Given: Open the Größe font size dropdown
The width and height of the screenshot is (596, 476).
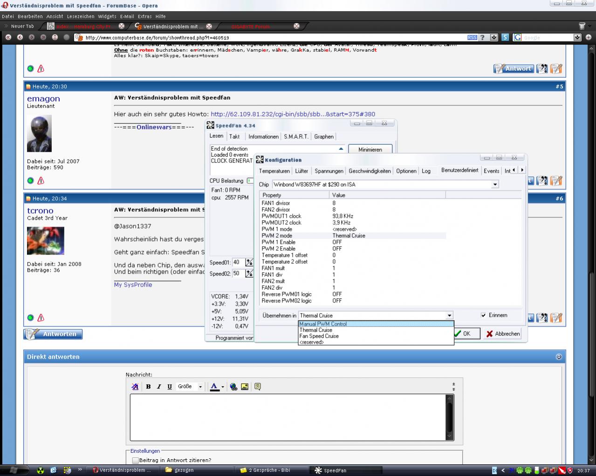Looking at the screenshot, I should tap(190, 387).
